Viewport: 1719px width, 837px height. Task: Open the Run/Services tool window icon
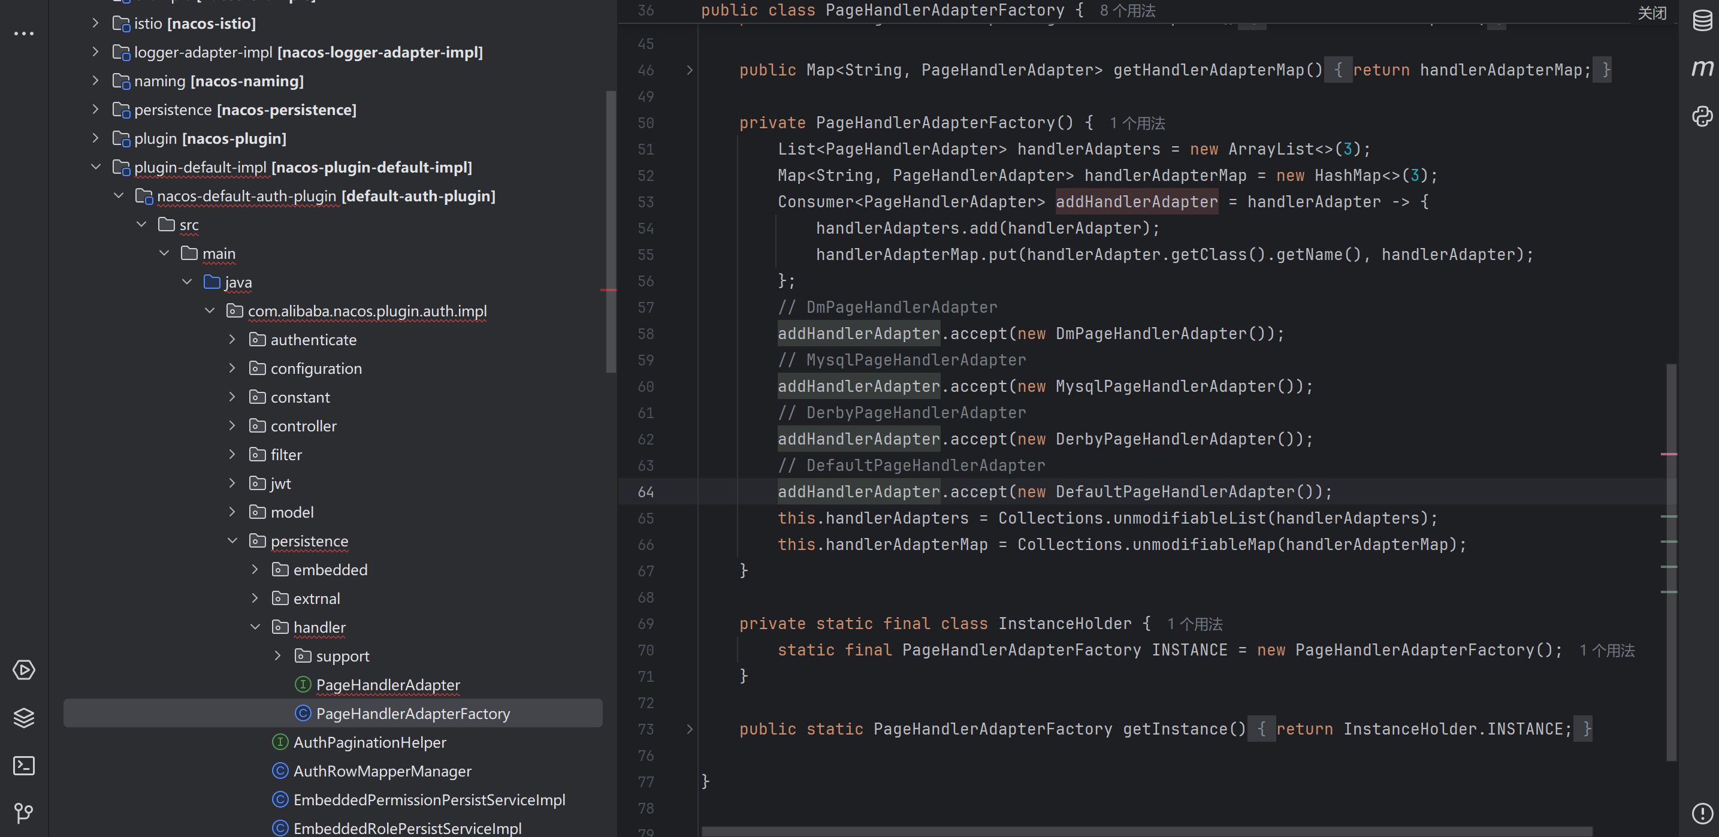tap(24, 669)
